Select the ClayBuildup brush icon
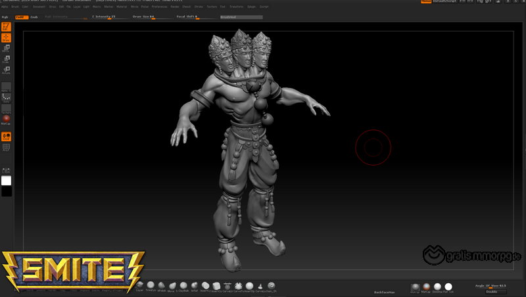This screenshot has width=526, height=297. tap(183, 286)
